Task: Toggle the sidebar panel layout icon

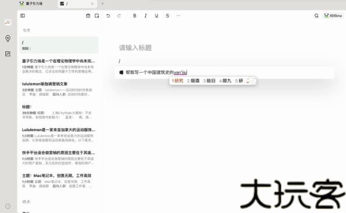Action: [23, 16]
